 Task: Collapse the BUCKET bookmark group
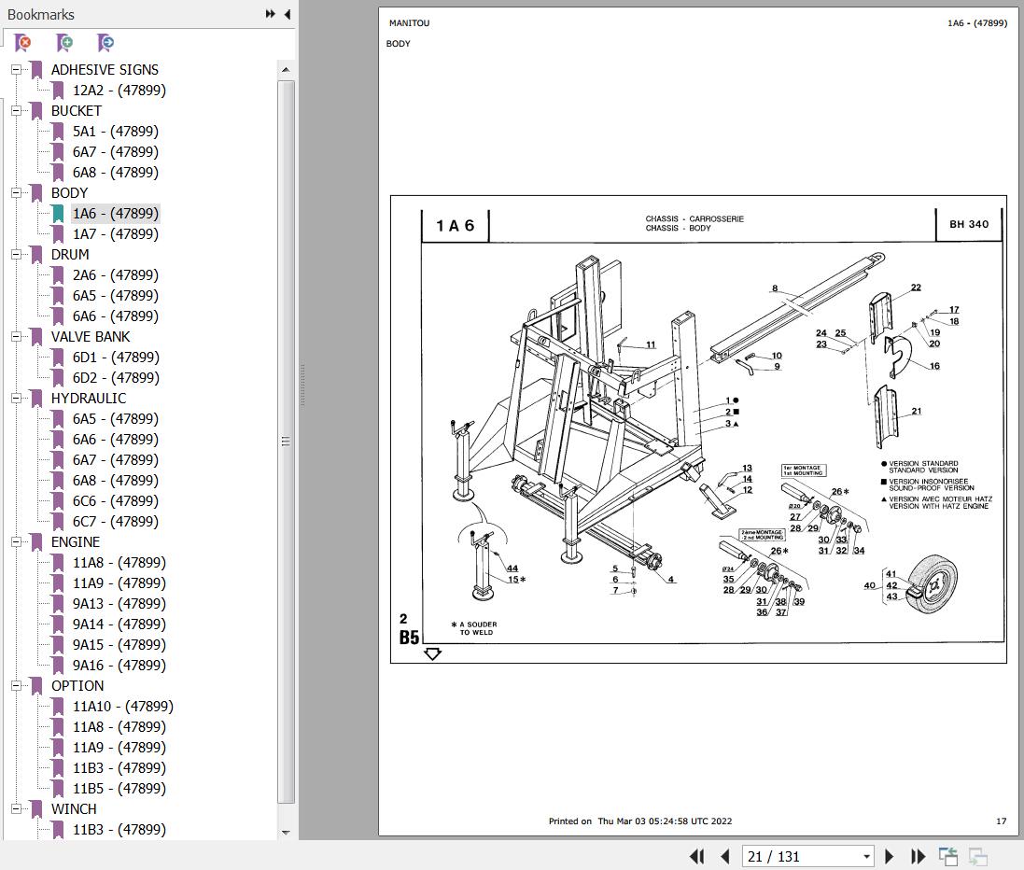coord(16,111)
